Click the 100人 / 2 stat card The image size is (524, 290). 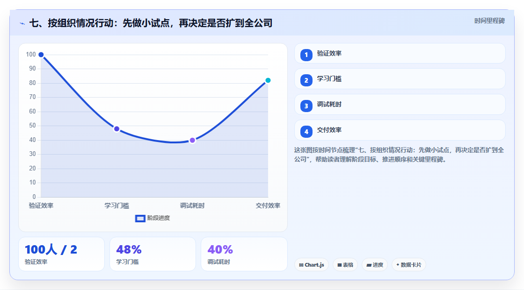(61, 254)
